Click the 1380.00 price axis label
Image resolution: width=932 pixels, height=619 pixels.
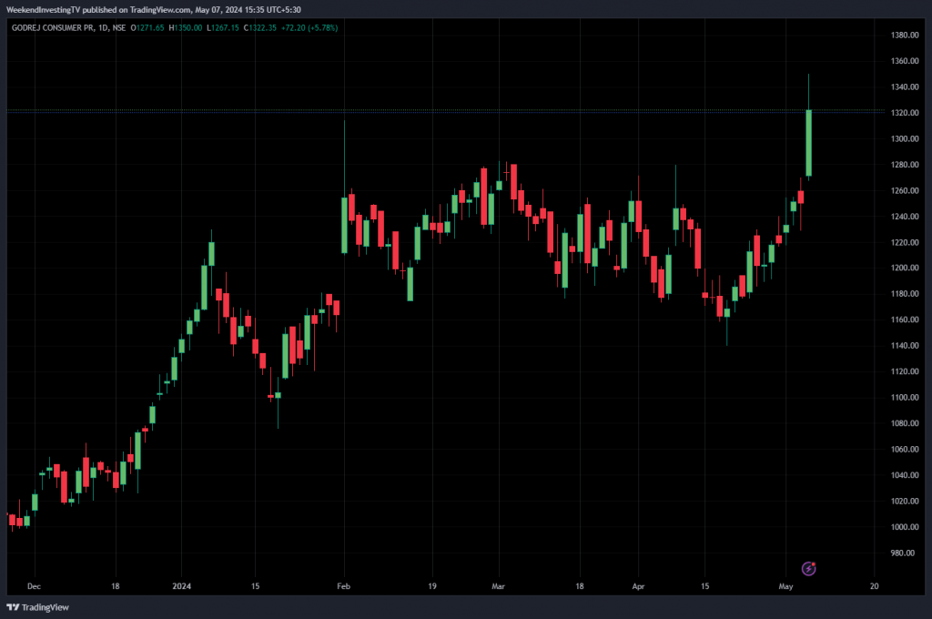point(905,36)
